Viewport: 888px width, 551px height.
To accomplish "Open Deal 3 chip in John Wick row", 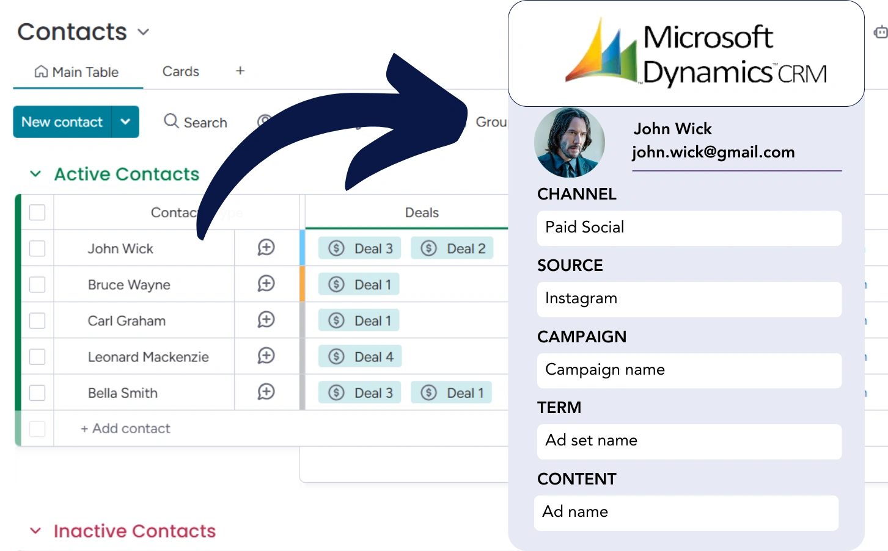I will click(x=360, y=248).
